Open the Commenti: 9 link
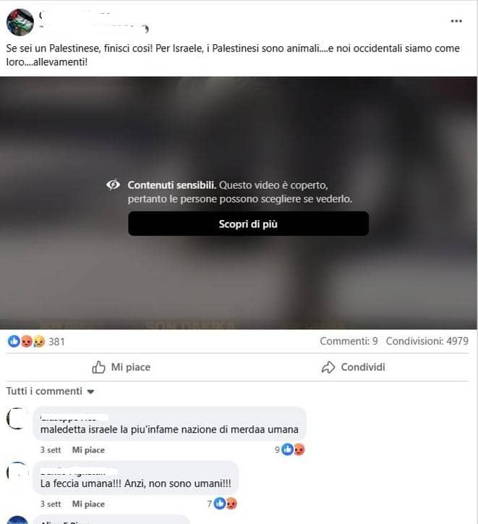The width and height of the screenshot is (478, 524). click(349, 341)
